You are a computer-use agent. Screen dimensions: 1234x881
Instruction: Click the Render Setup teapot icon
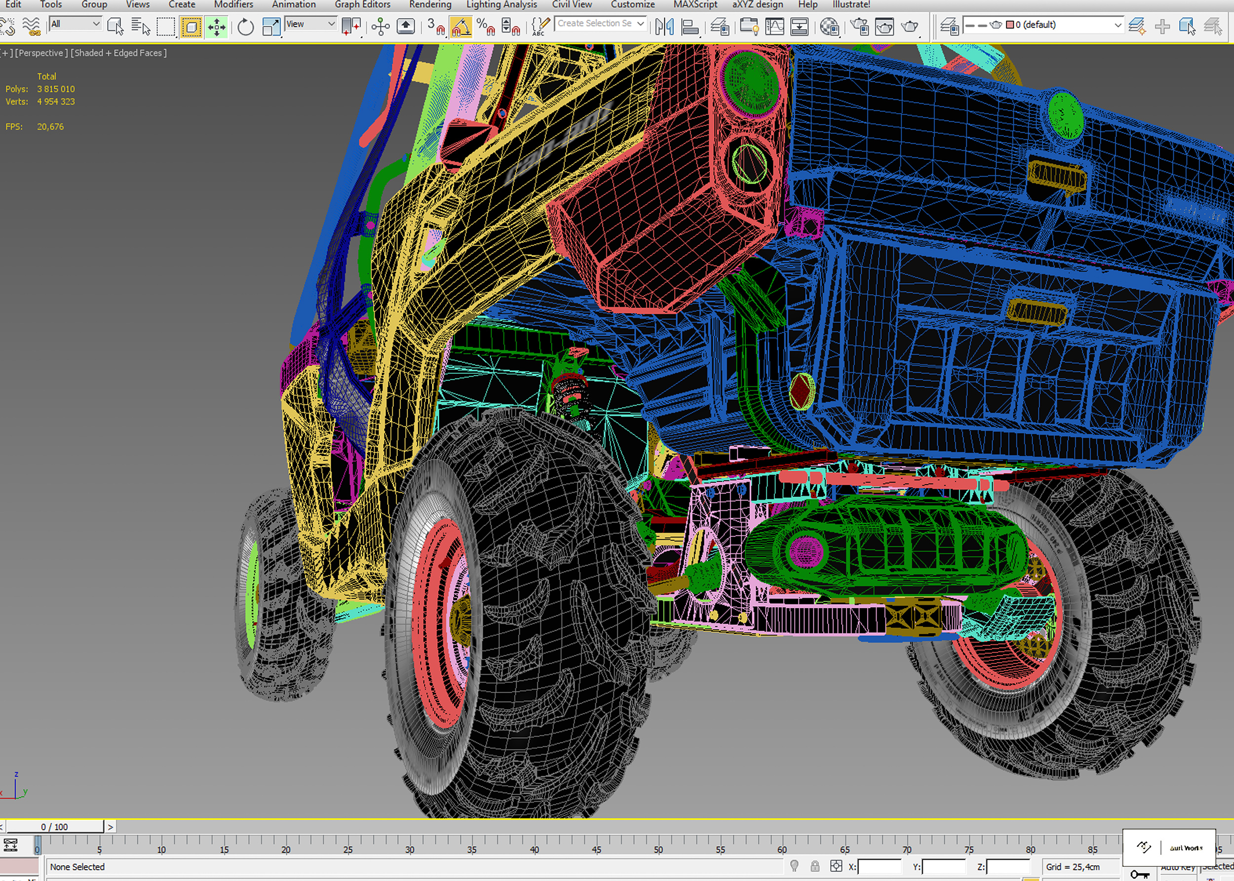859,26
